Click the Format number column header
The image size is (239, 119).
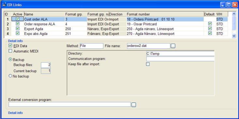pos(165,14)
